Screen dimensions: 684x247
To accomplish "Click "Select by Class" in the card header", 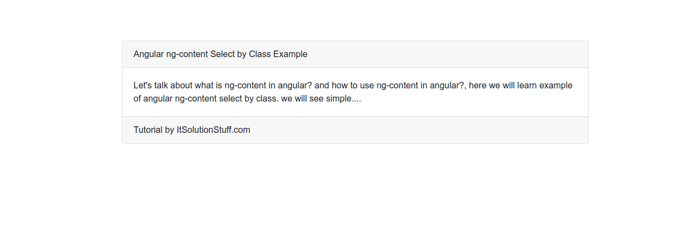I will click(240, 54).
